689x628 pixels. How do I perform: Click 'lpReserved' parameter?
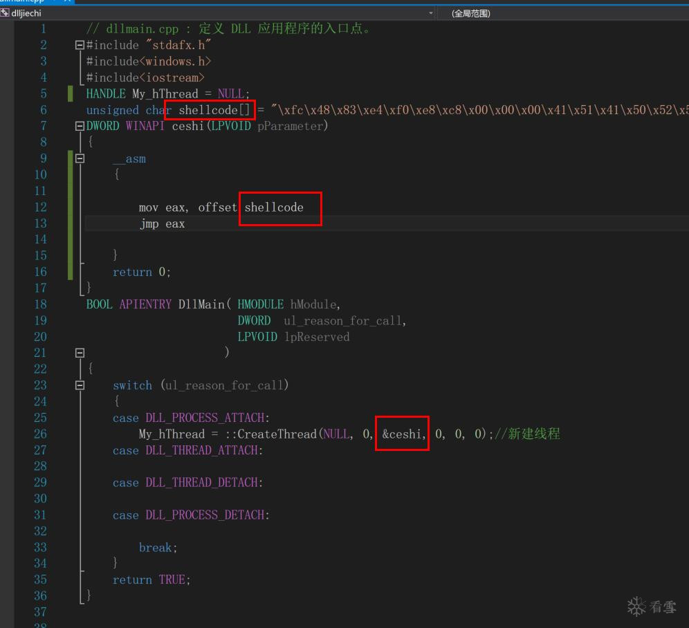click(x=317, y=337)
